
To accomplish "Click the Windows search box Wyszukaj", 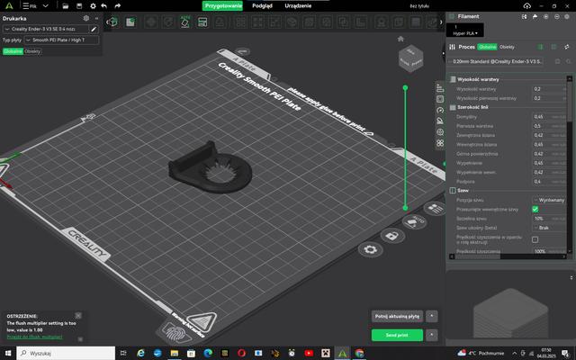I will coord(66,353).
